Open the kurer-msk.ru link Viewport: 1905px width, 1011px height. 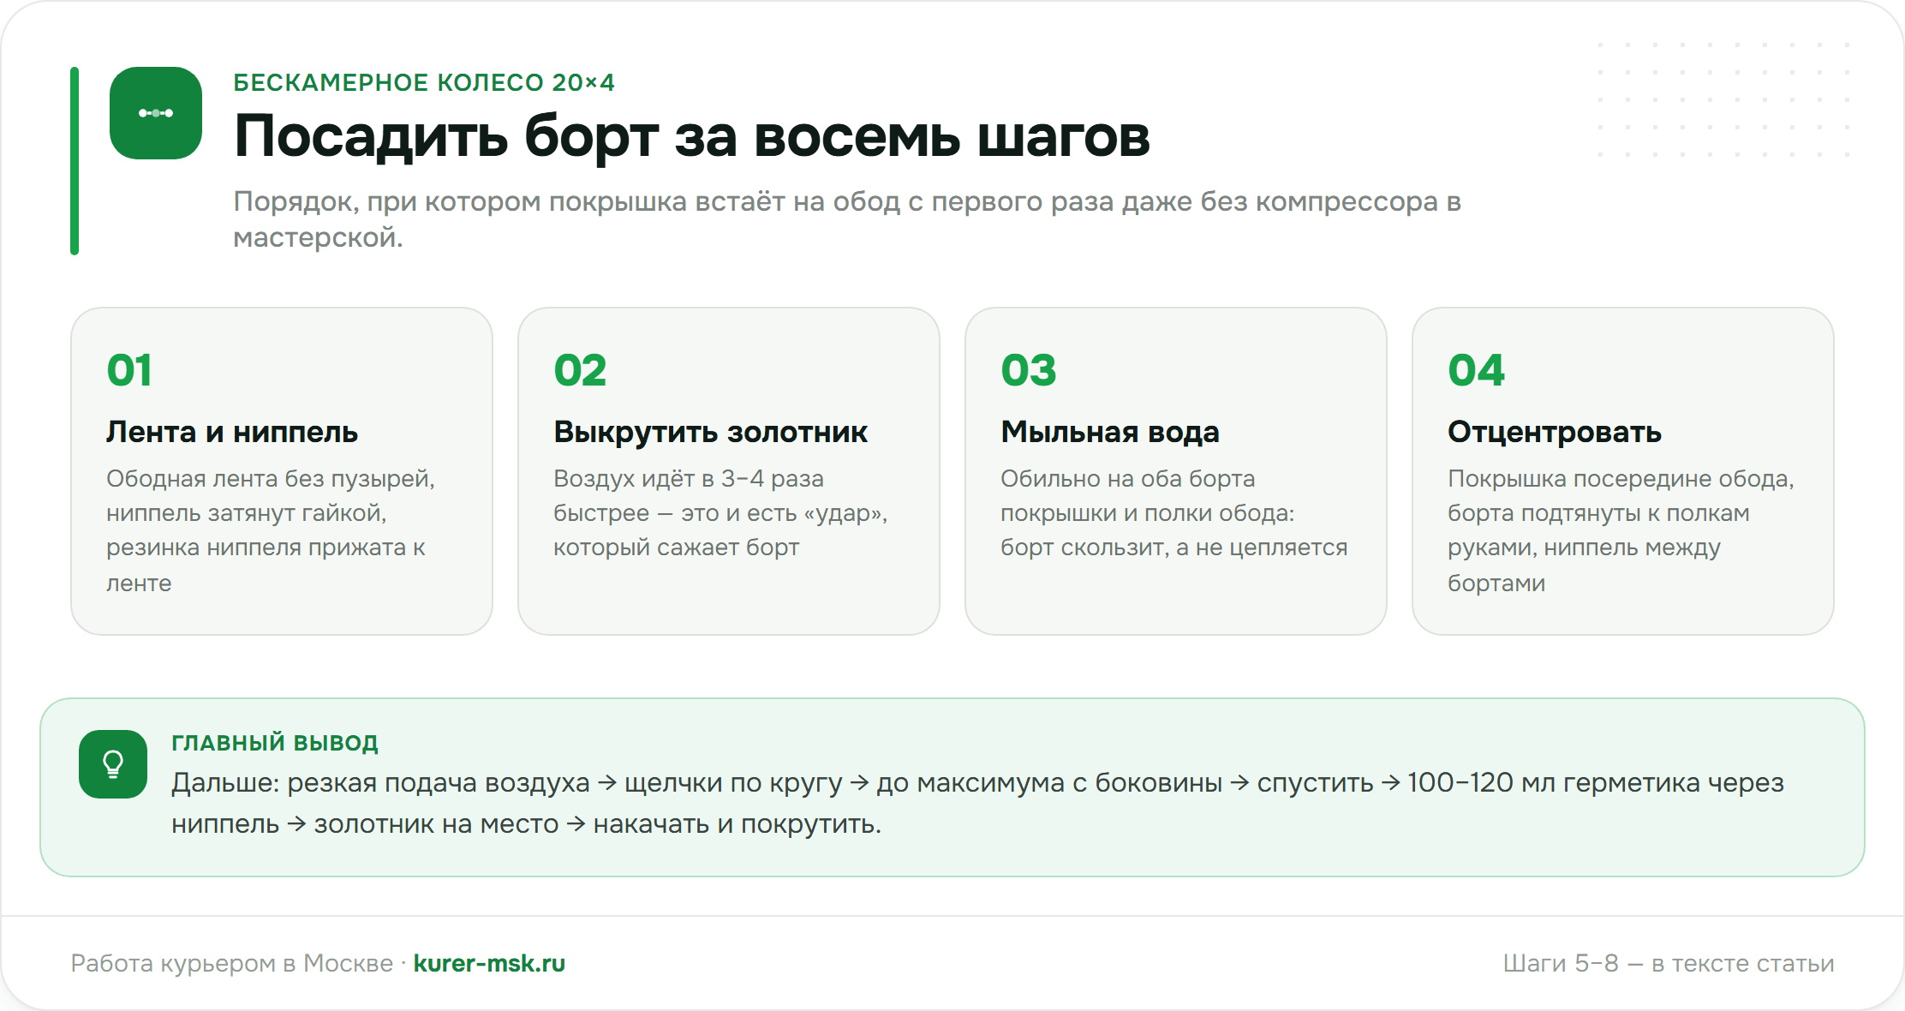click(489, 963)
